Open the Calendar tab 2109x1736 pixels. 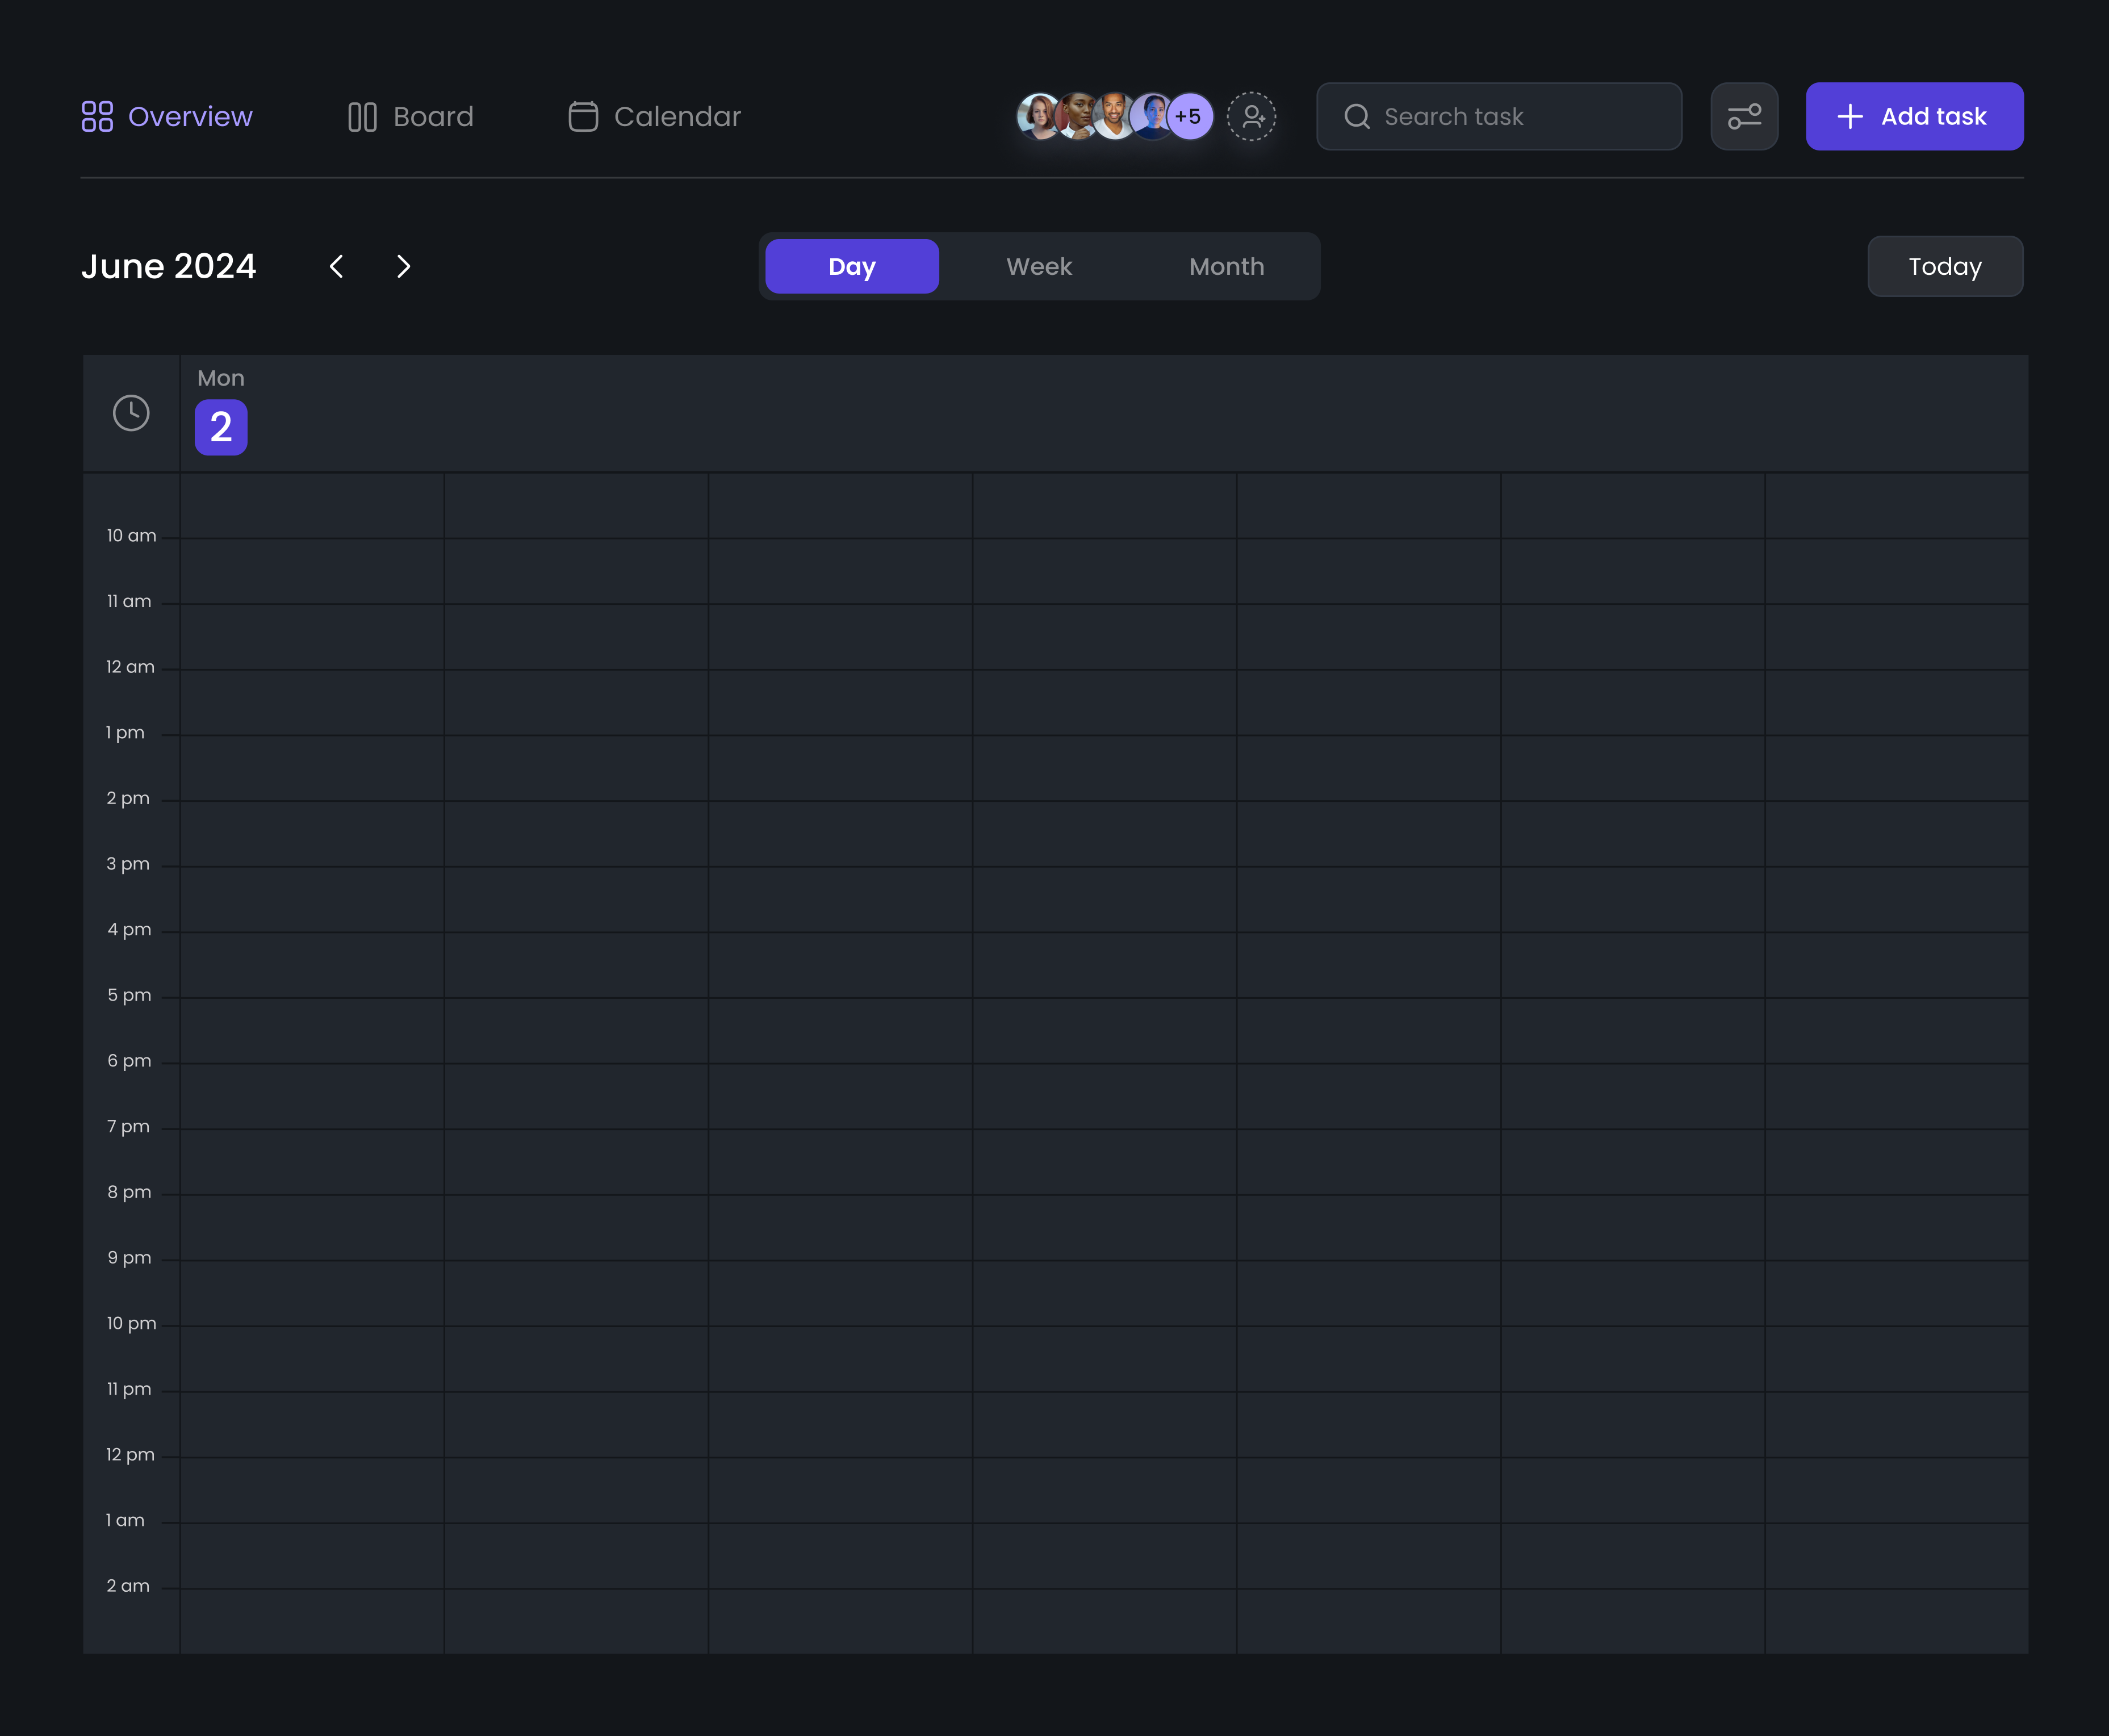[x=655, y=116]
